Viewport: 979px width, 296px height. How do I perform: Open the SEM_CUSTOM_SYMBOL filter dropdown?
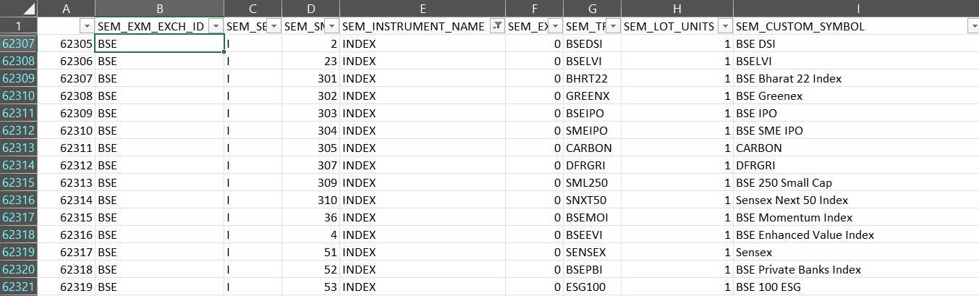click(971, 26)
